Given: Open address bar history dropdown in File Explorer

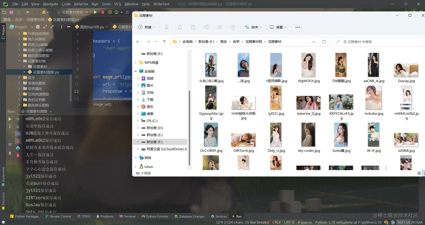Looking at the screenshot, I should (314, 42).
